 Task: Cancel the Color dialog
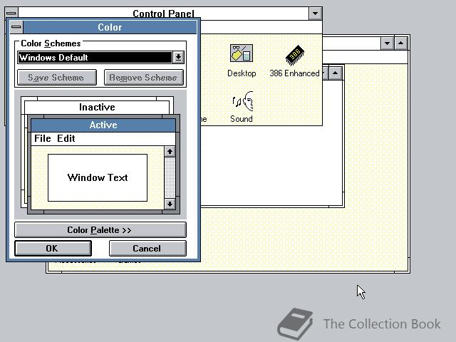147,249
